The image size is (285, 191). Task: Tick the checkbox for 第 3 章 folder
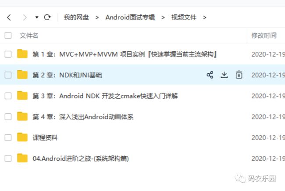[8, 96]
